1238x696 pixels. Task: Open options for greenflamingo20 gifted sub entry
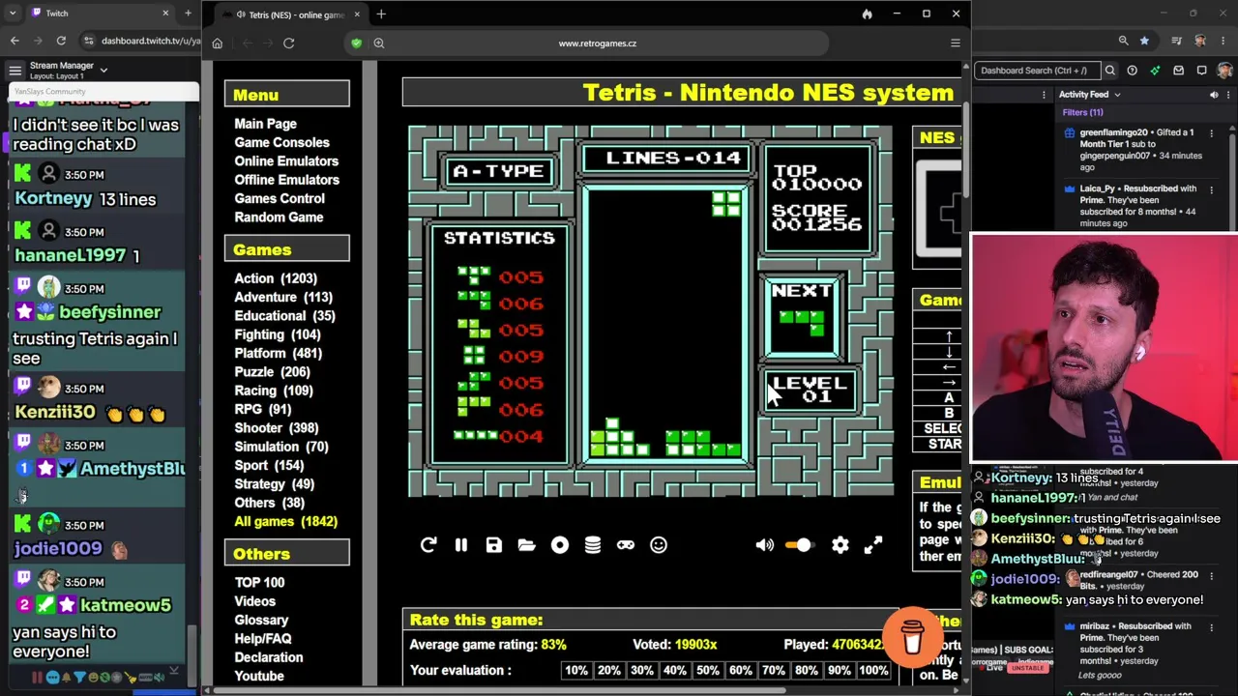point(1212,132)
